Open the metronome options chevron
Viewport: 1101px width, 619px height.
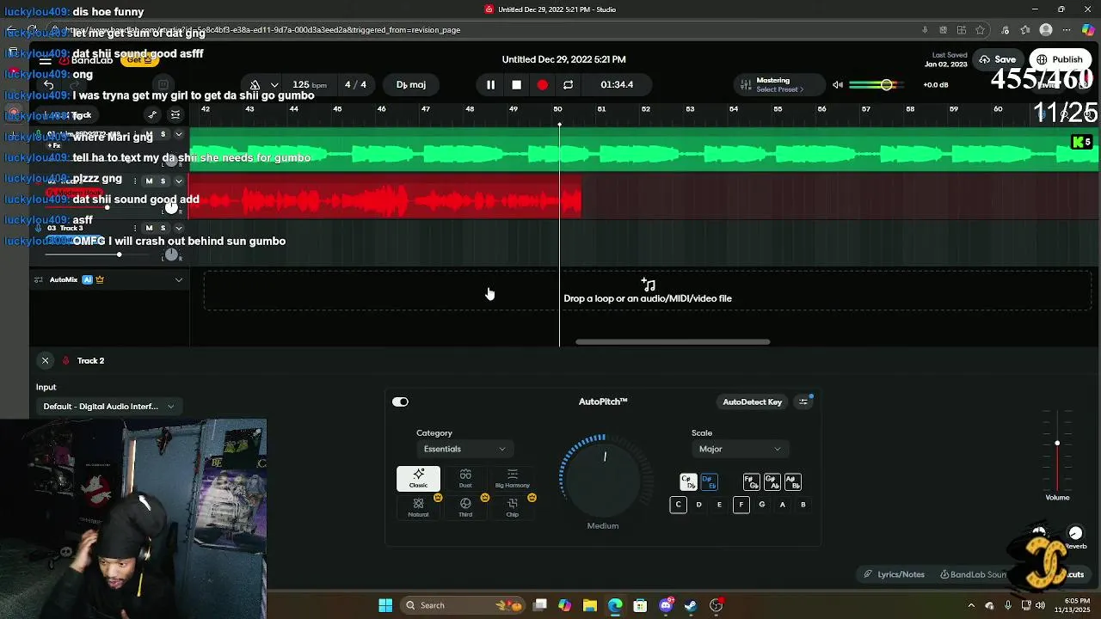[x=274, y=84]
